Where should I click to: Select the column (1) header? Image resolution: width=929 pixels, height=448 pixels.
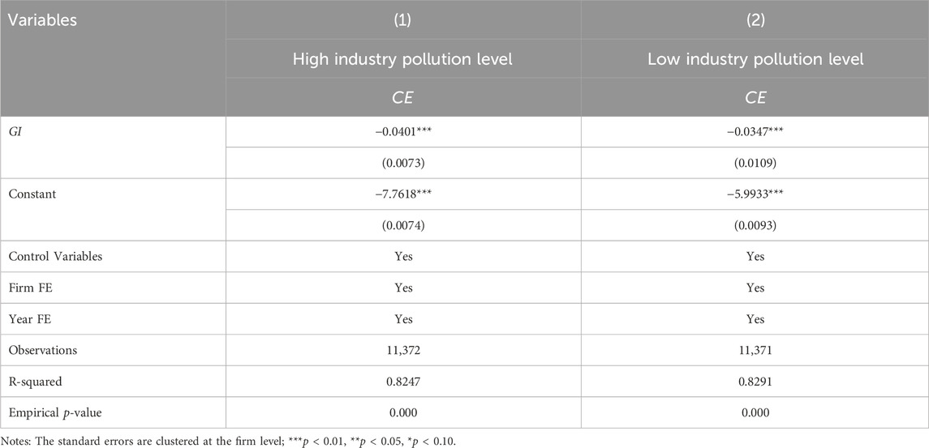(403, 20)
